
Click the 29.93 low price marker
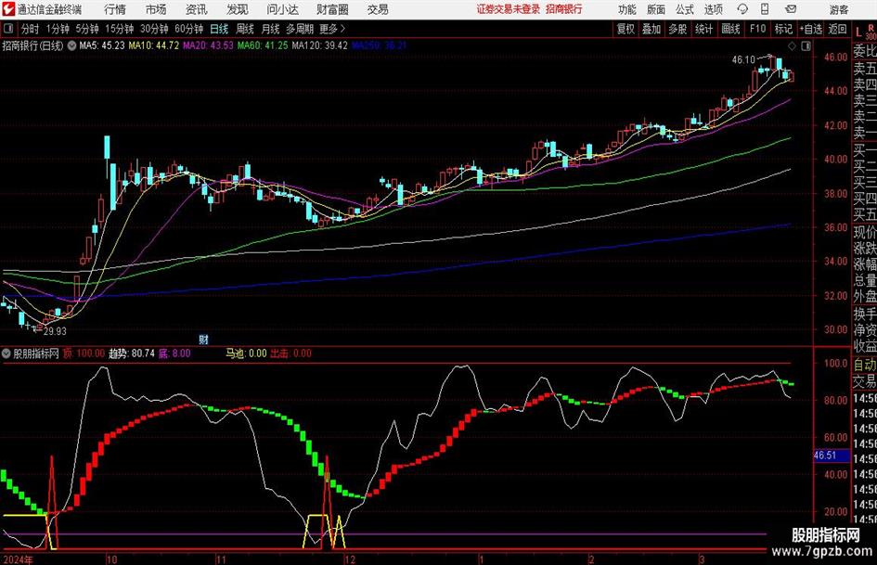pos(55,331)
